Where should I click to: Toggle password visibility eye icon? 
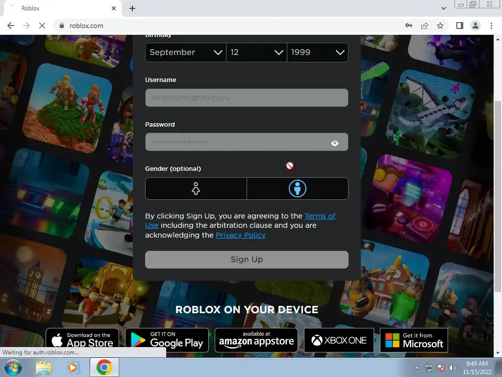tap(335, 143)
